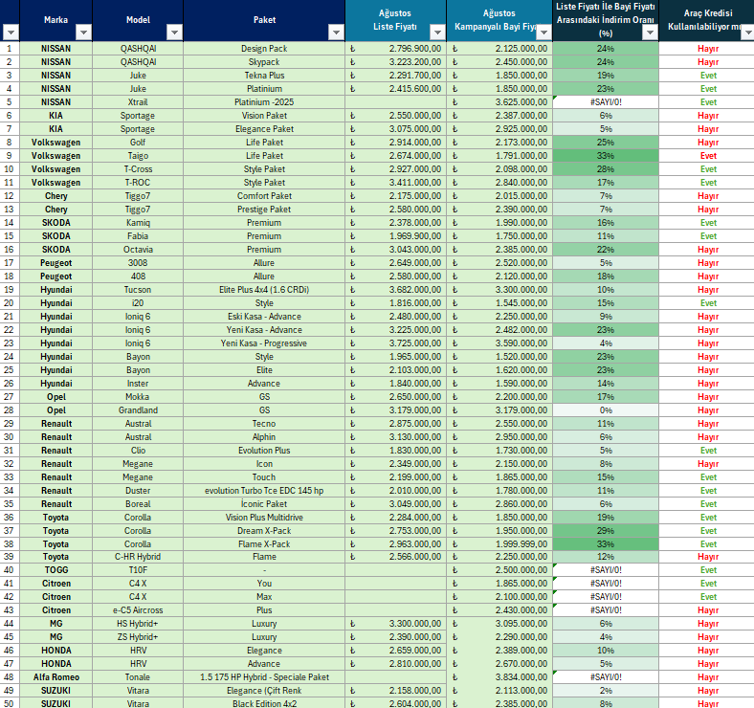754x708 pixels.
Task: Select the Tonale model cell
Action: point(138,677)
